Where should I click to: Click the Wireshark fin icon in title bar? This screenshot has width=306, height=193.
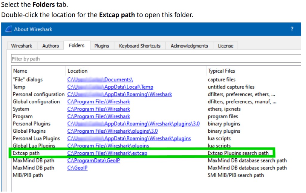click(x=9, y=29)
